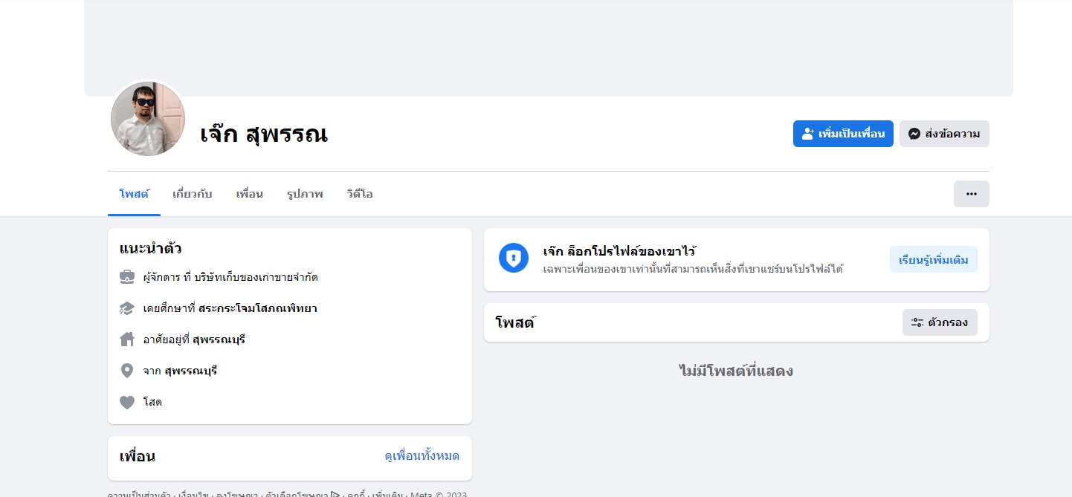Open the จาก สุพรรณบุรี hometown link
The width and height of the screenshot is (1072, 497).
[191, 371]
